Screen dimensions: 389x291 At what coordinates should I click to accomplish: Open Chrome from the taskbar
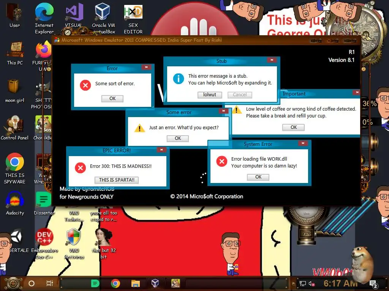(115, 283)
